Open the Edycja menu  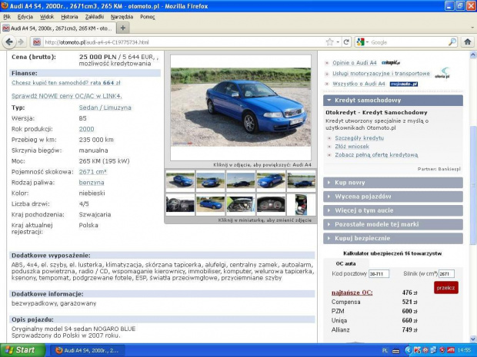25,17
